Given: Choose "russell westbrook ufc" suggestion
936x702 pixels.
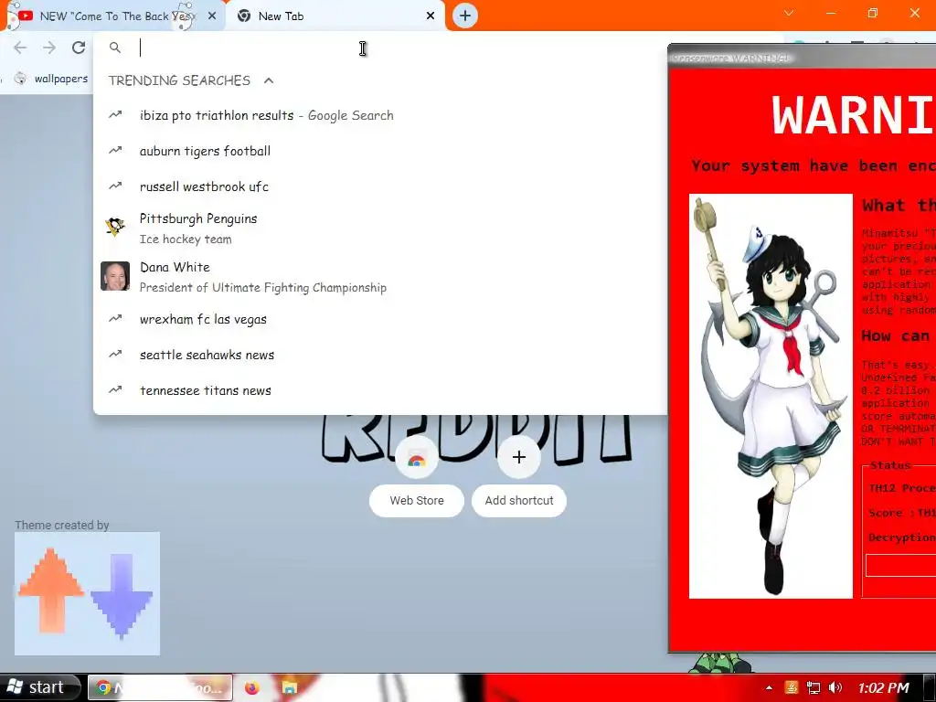Looking at the screenshot, I should click(x=380, y=186).
